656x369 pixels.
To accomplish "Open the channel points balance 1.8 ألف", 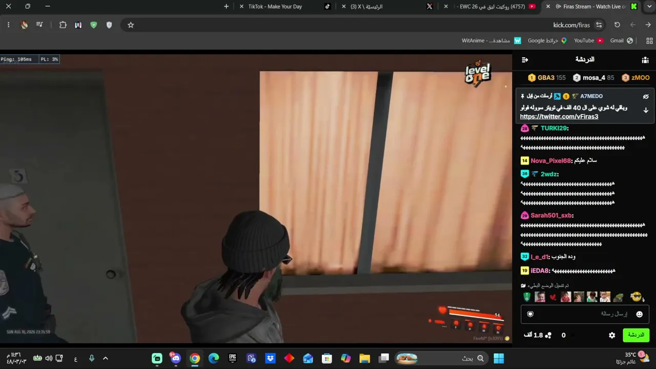I will point(538,335).
